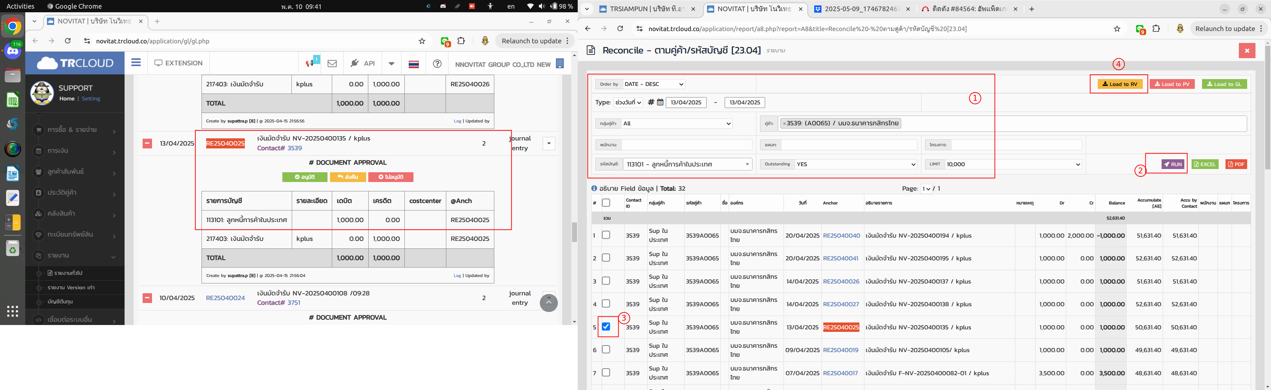This screenshot has width=1271, height=390.
Task: Click the green อนุมัติ approve button
Action: click(x=304, y=177)
